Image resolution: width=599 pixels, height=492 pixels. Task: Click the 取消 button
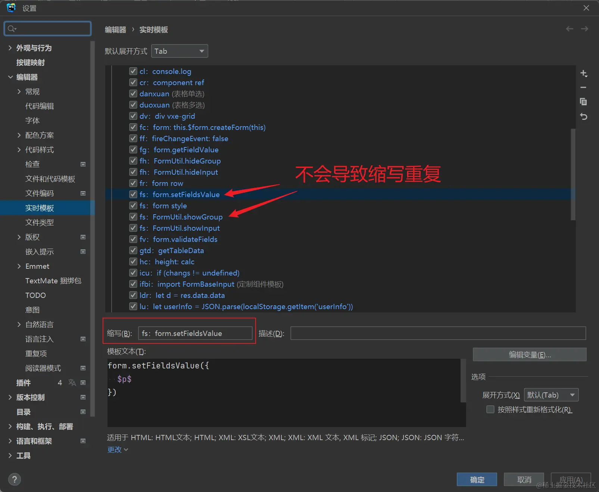point(524,479)
